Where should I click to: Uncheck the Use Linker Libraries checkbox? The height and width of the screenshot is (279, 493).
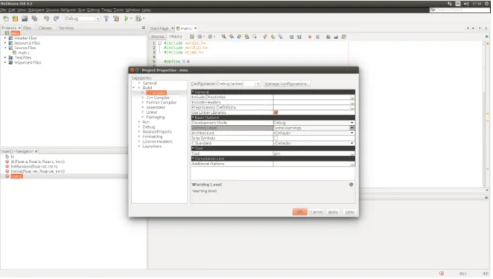(276, 112)
